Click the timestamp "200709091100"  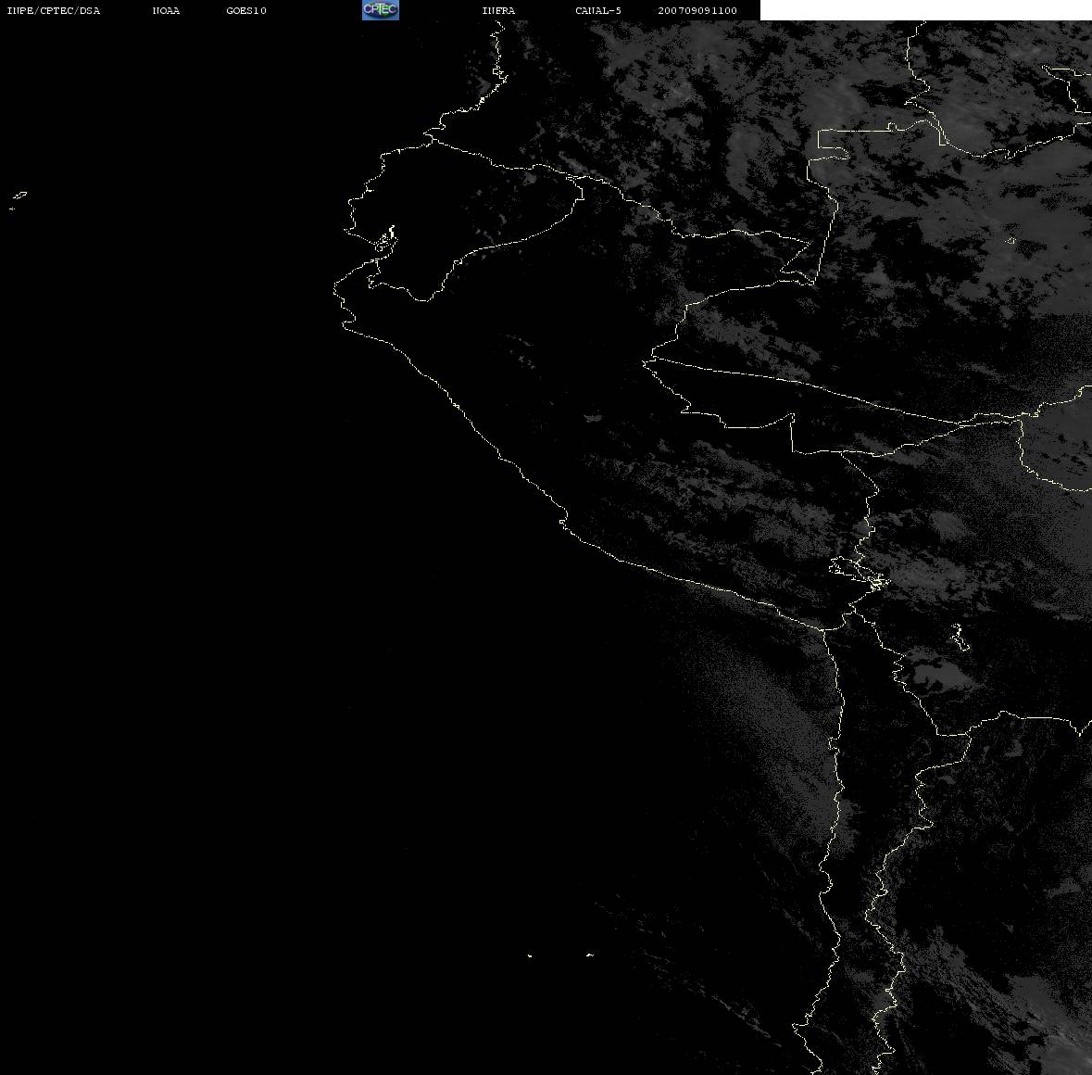click(697, 10)
